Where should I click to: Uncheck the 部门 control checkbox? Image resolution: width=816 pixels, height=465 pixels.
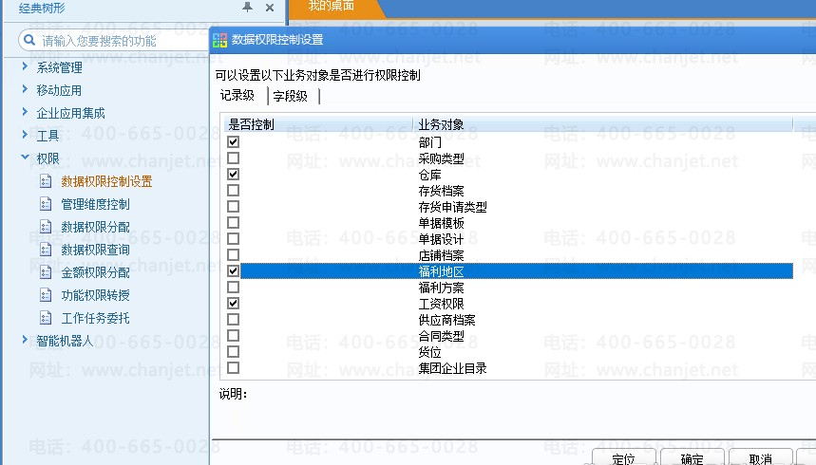click(x=234, y=142)
